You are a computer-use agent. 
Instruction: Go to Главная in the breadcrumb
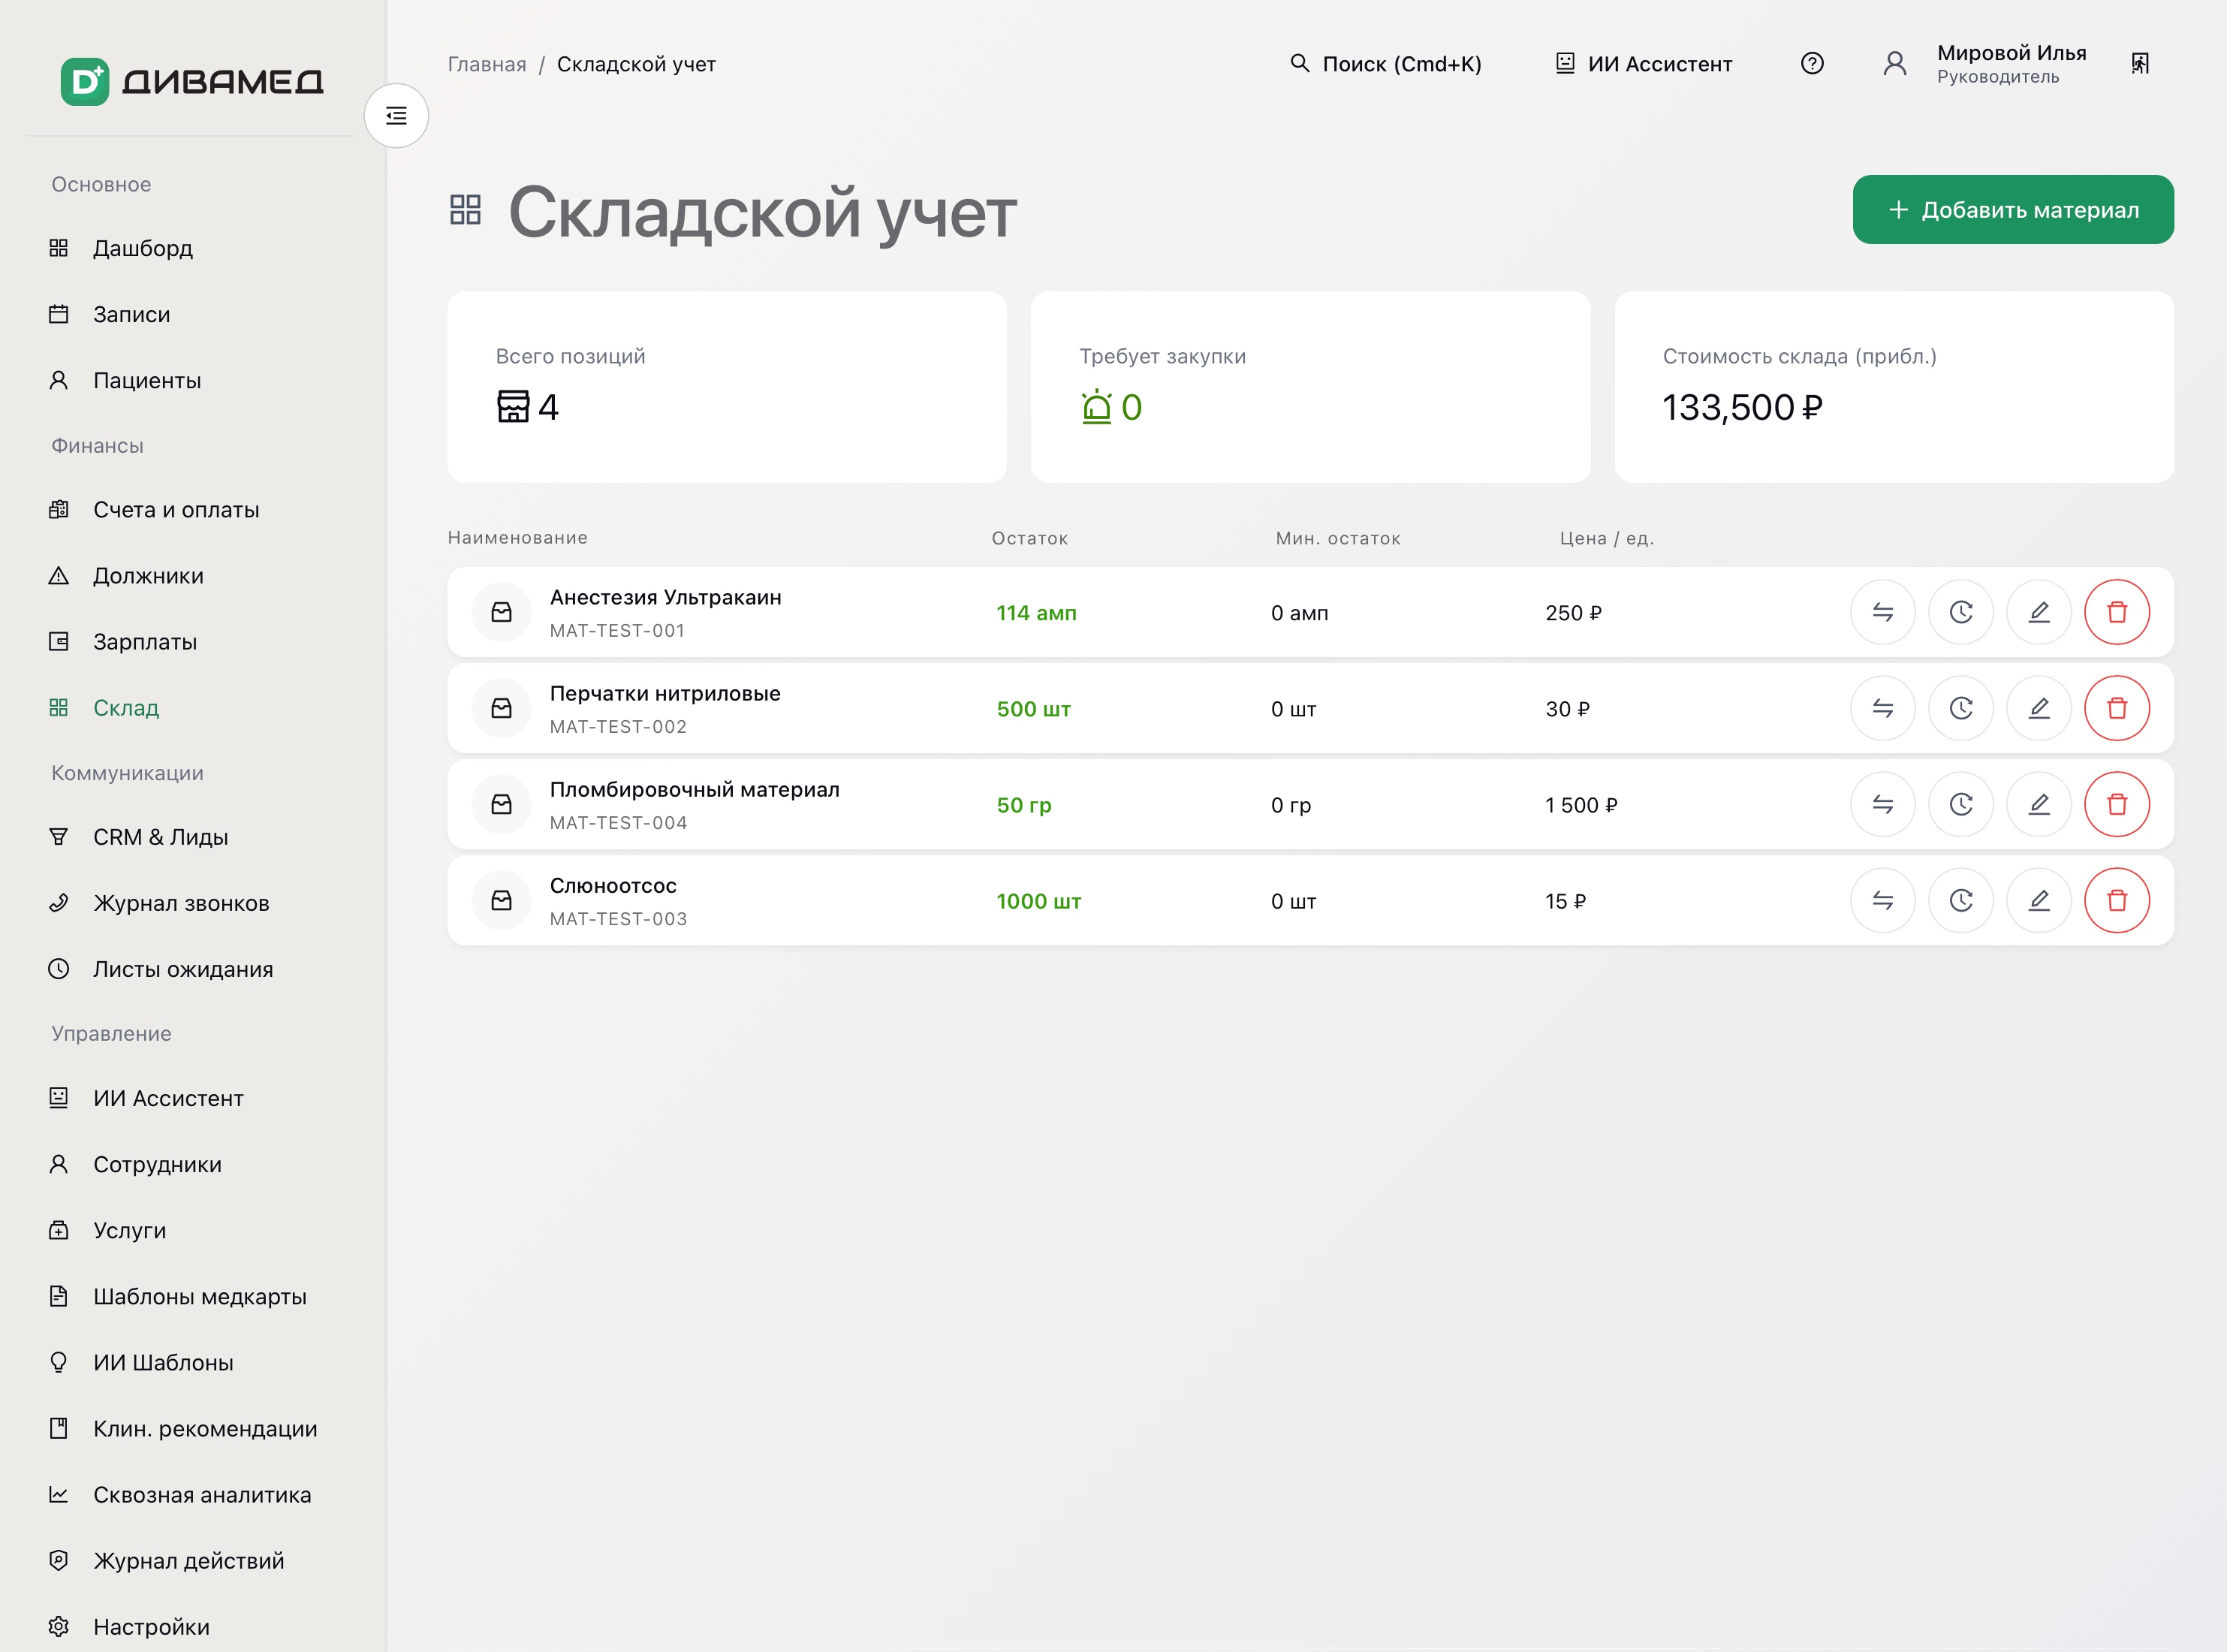[x=486, y=64]
